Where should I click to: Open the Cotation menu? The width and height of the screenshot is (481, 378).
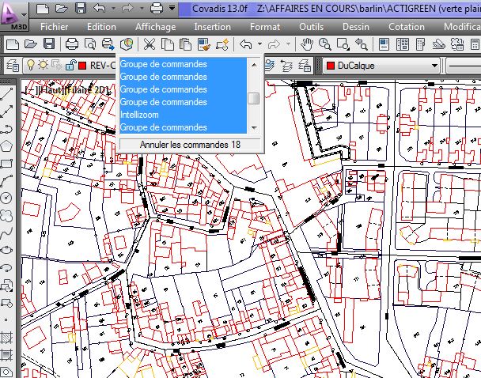407,27
